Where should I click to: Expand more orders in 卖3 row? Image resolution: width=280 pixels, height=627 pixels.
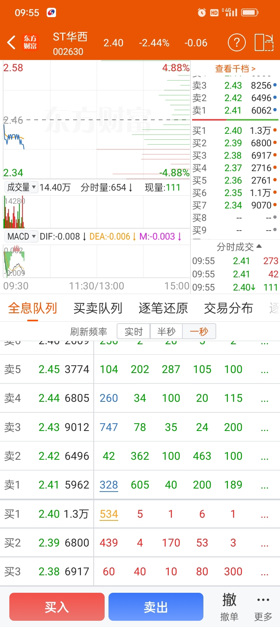pyautogui.click(x=265, y=428)
